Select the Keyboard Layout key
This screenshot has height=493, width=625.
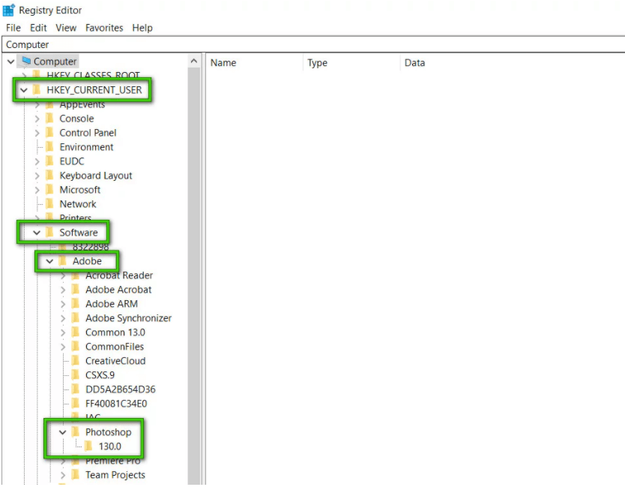96,176
